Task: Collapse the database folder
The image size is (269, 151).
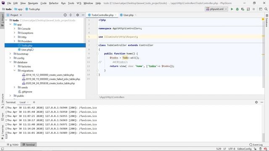Action: 11,62
